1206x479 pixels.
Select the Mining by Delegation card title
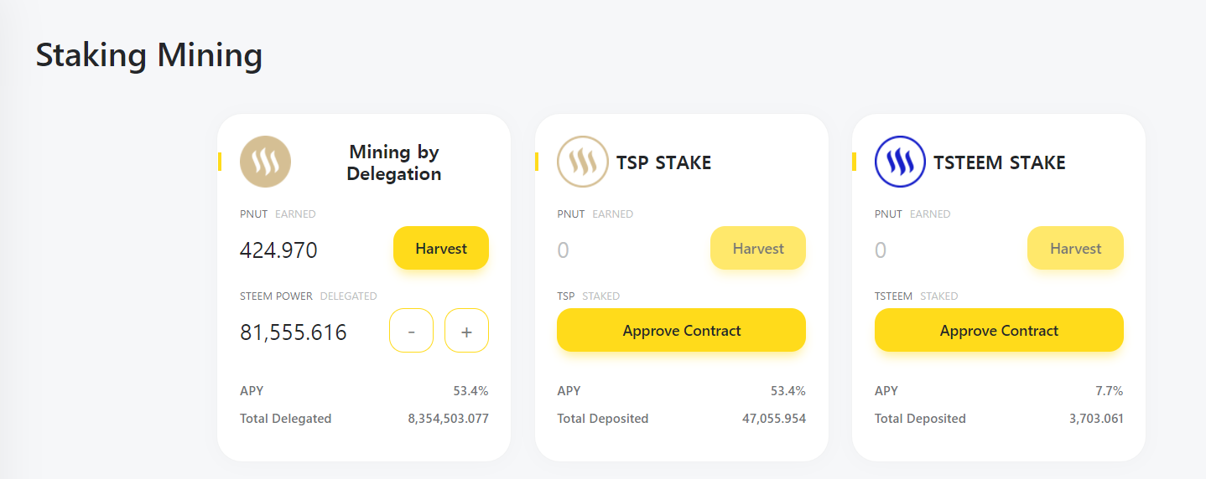[x=393, y=162]
